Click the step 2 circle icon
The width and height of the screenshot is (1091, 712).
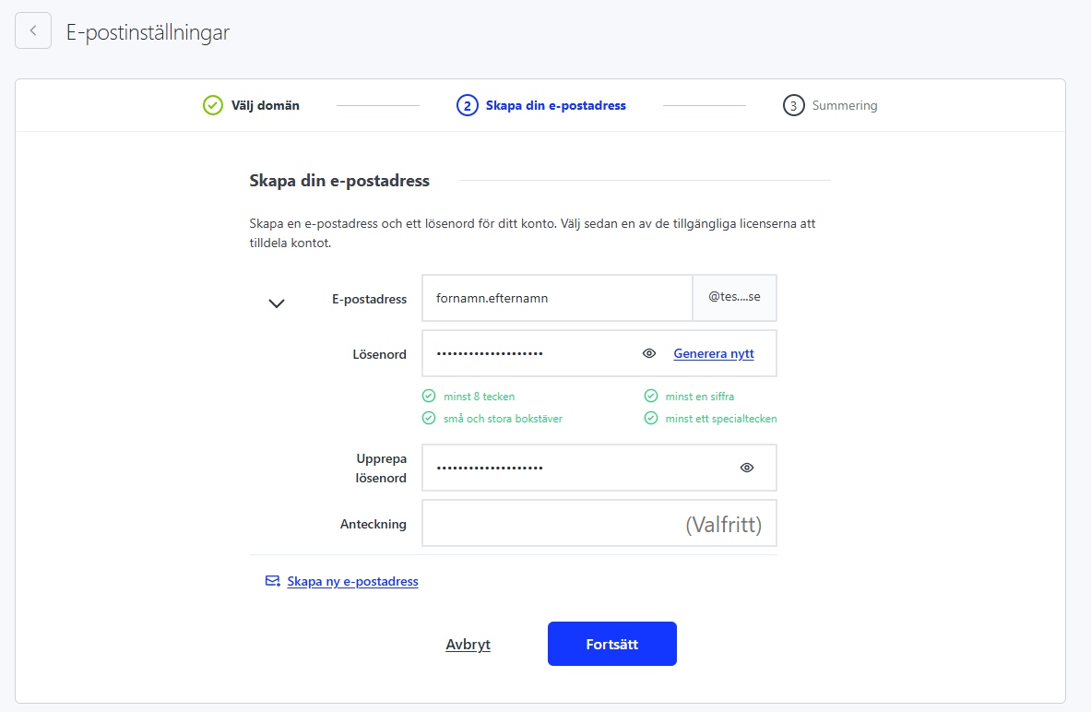[x=467, y=105]
